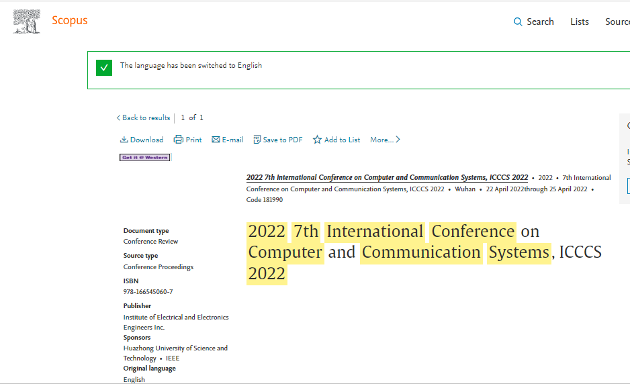Click the highlighted word Communication in title
The width and height of the screenshot is (630, 388).
[421, 253]
